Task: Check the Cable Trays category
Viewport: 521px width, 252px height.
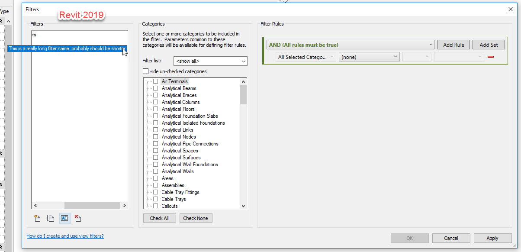Action: [155, 199]
